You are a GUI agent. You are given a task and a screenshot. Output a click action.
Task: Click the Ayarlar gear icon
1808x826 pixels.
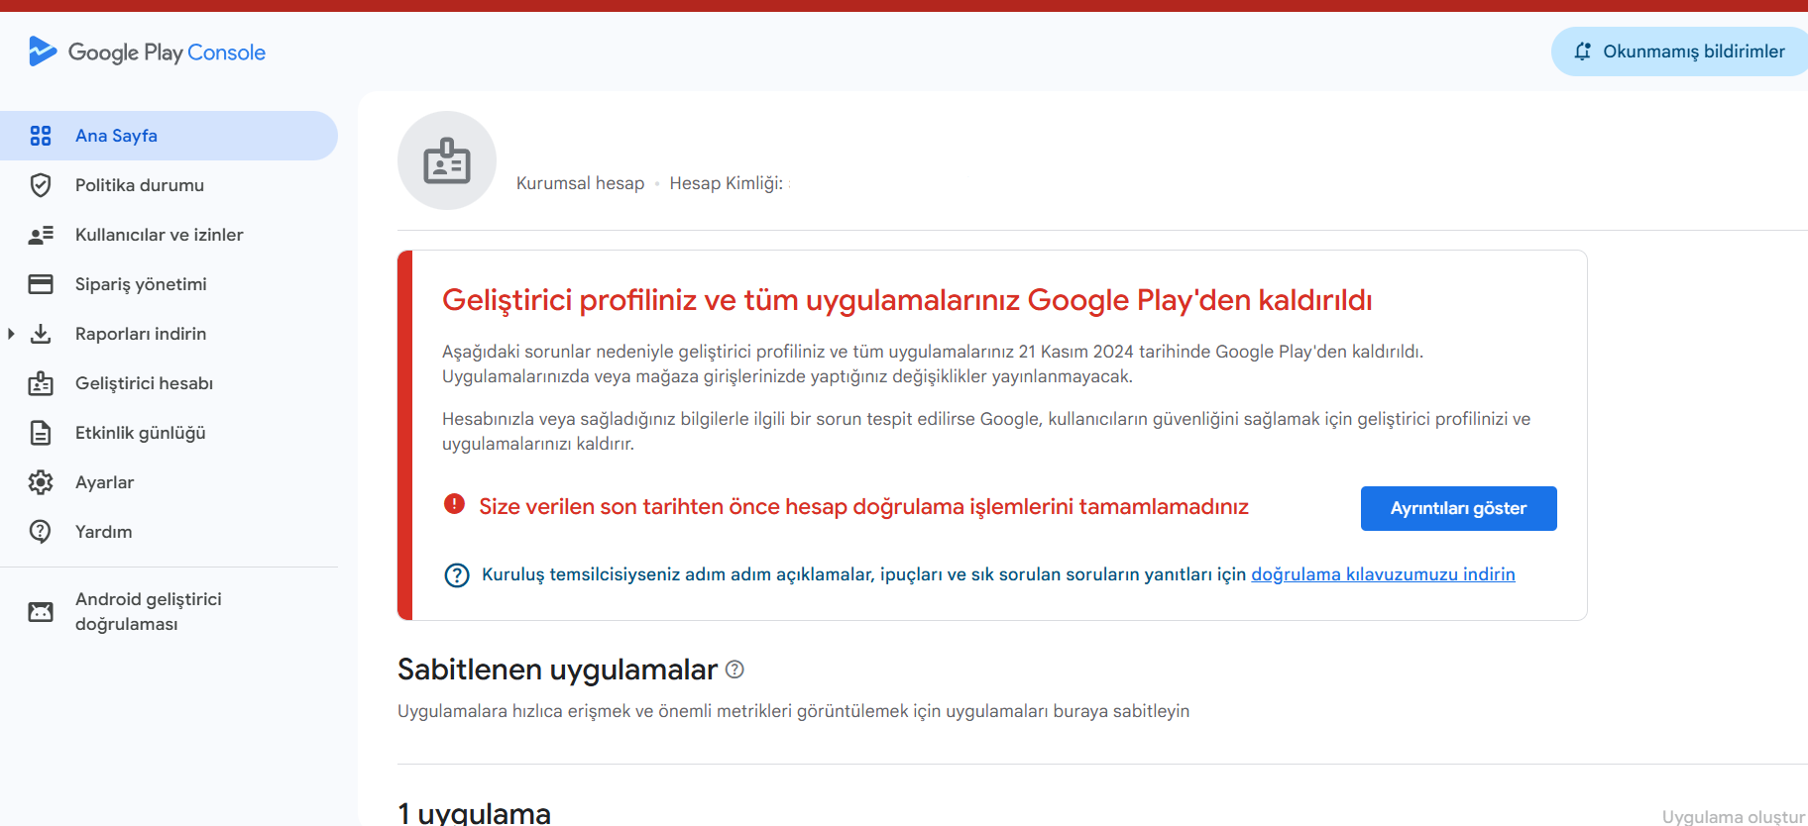click(x=41, y=482)
